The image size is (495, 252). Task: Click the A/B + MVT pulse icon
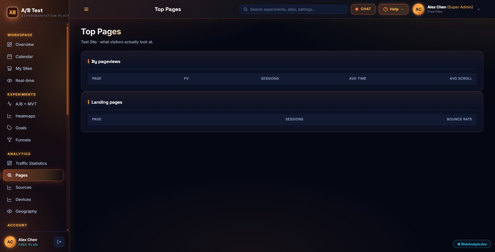pyautogui.click(x=10, y=104)
